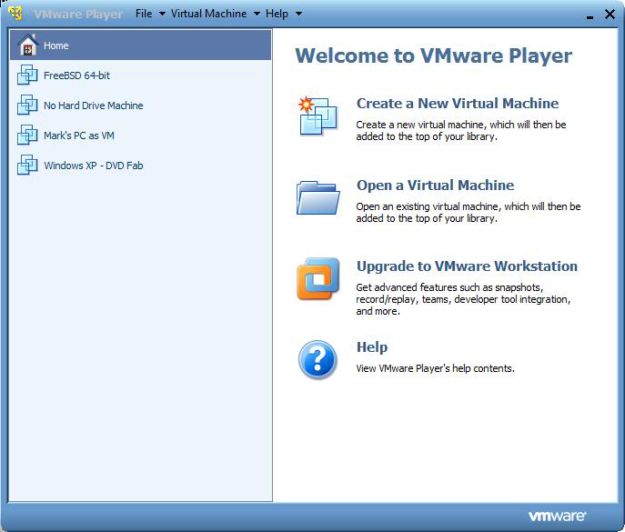Open the File menu
This screenshot has width=625, height=532.
[144, 14]
